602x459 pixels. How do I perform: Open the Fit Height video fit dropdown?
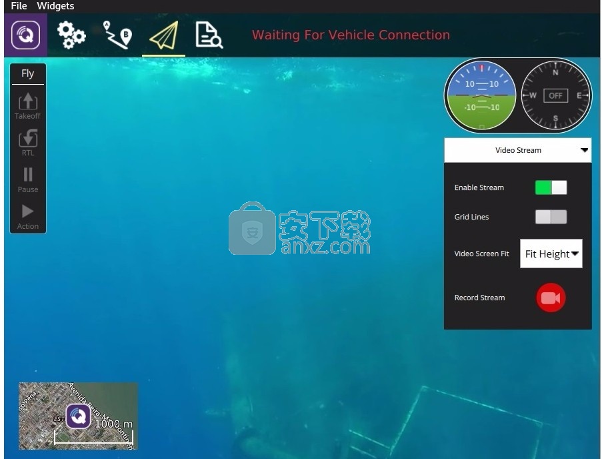551,254
